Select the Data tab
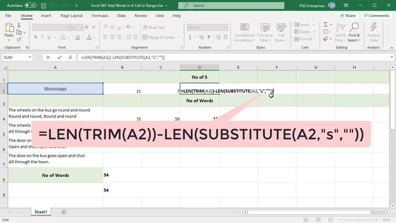The width and height of the screenshot is (396, 223). click(121, 15)
